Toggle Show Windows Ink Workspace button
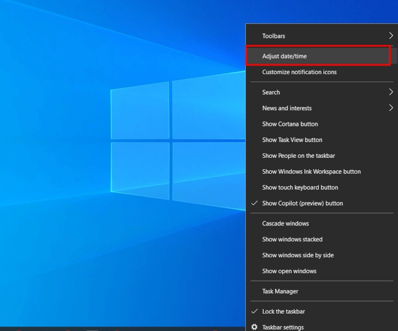398x331 pixels. [321, 171]
